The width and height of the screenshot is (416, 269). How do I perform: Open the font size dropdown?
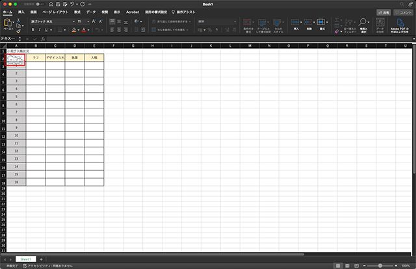click(x=83, y=21)
